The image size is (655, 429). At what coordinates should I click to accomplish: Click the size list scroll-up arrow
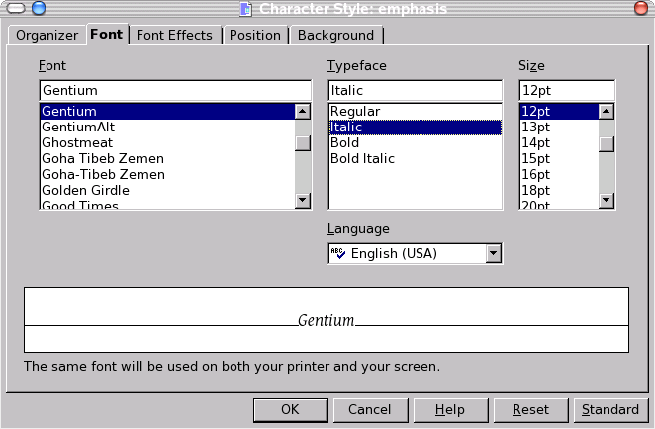[607, 112]
